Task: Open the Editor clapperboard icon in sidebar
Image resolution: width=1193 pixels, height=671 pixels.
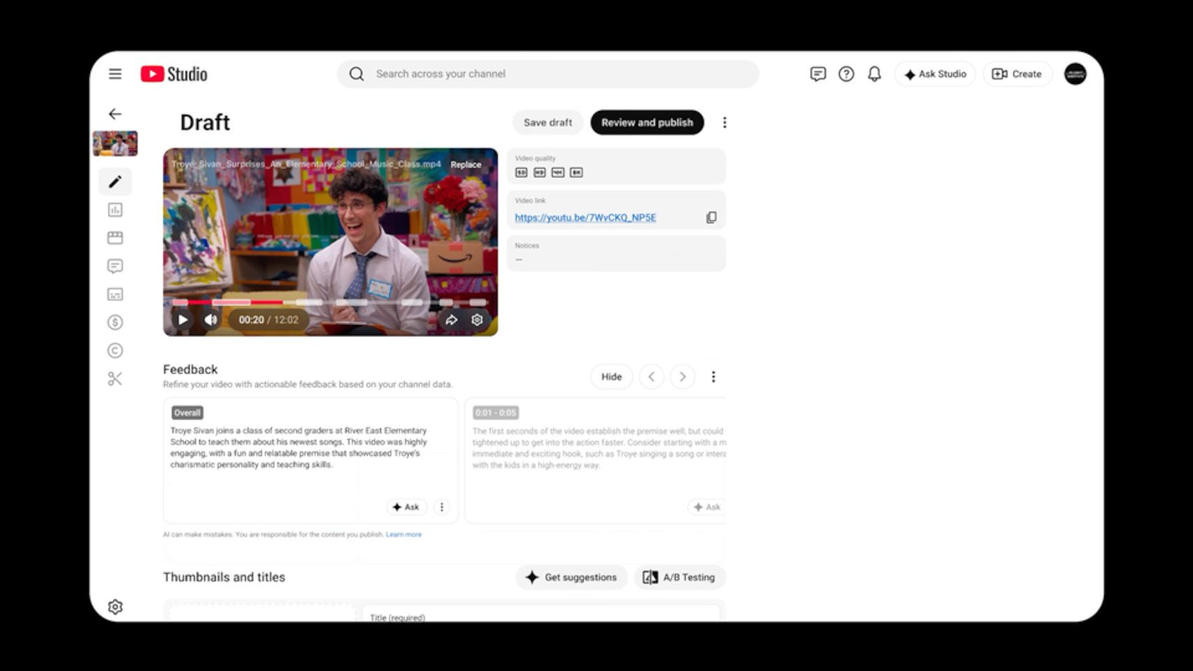Action: [x=115, y=238]
